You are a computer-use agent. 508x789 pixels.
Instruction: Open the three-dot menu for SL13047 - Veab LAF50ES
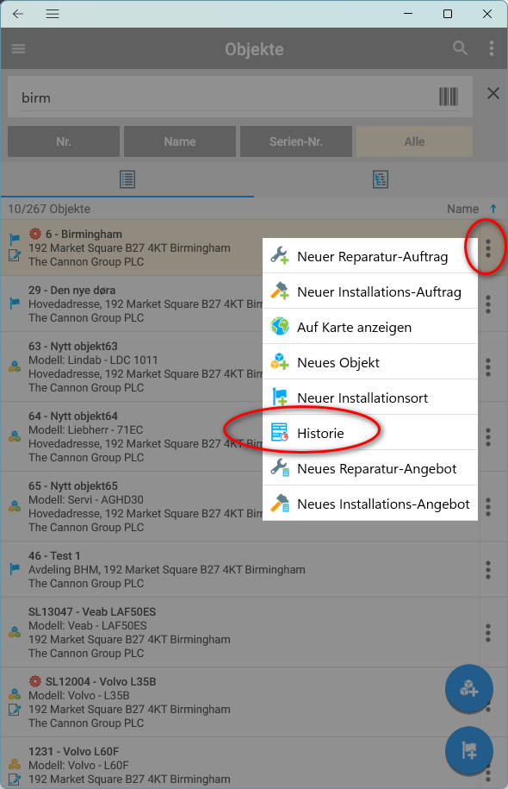(x=488, y=633)
